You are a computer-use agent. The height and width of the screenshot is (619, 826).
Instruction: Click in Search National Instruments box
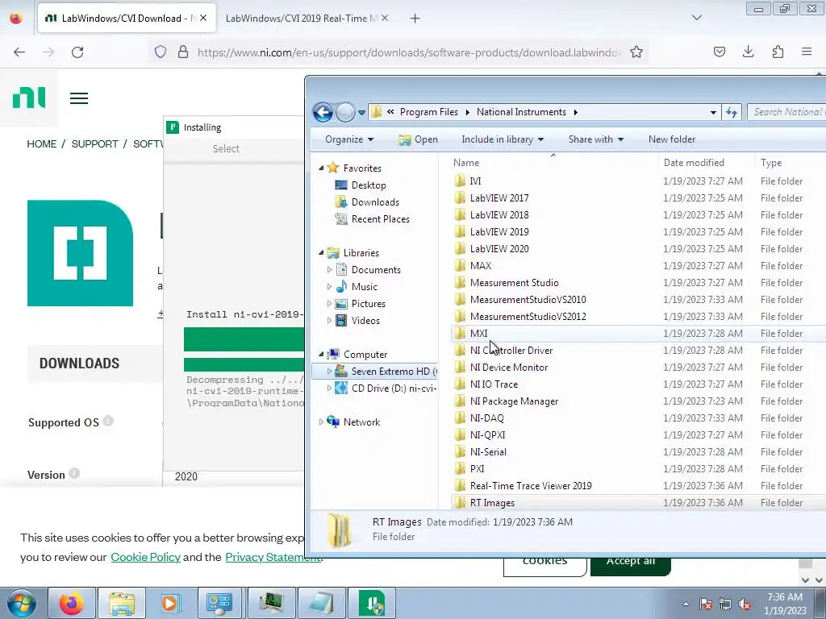coord(786,112)
